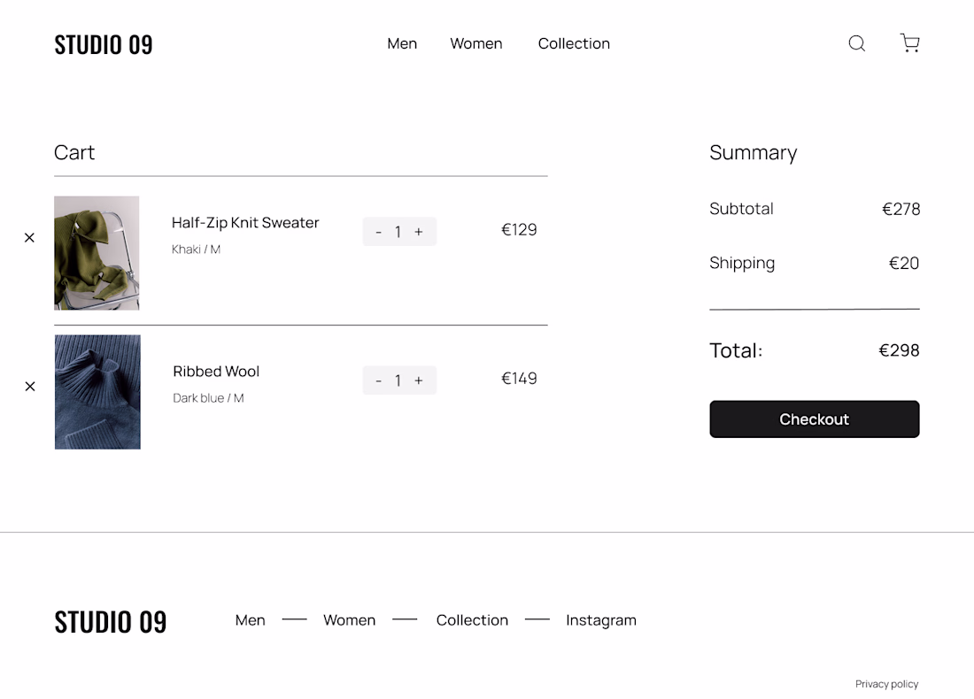The width and height of the screenshot is (974, 699).
Task: View the dark blue wool thumbnail
Action: tap(97, 392)
